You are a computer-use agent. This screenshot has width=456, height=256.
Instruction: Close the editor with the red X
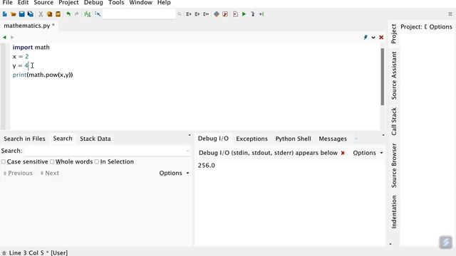pos(381,38)
